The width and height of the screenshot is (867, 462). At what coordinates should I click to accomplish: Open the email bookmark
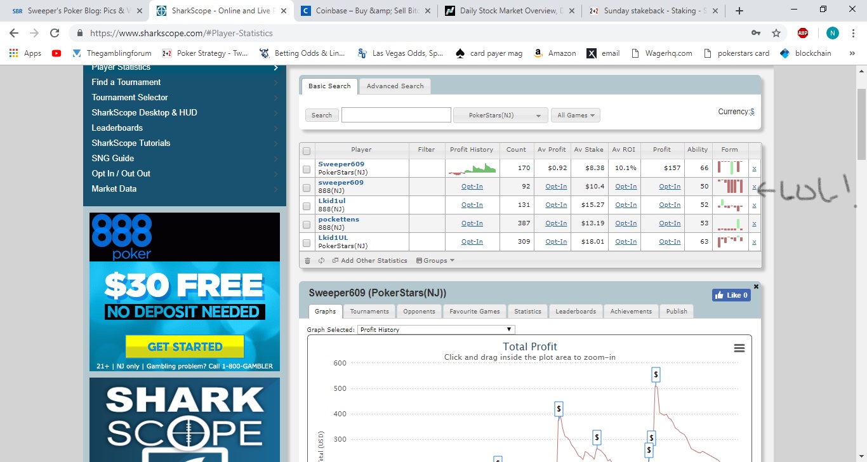[x=603, y=53]
